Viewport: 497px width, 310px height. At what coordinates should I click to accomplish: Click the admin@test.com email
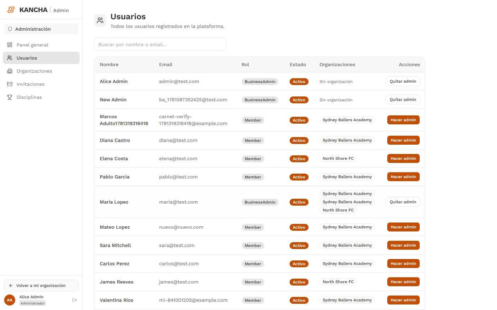179,81
